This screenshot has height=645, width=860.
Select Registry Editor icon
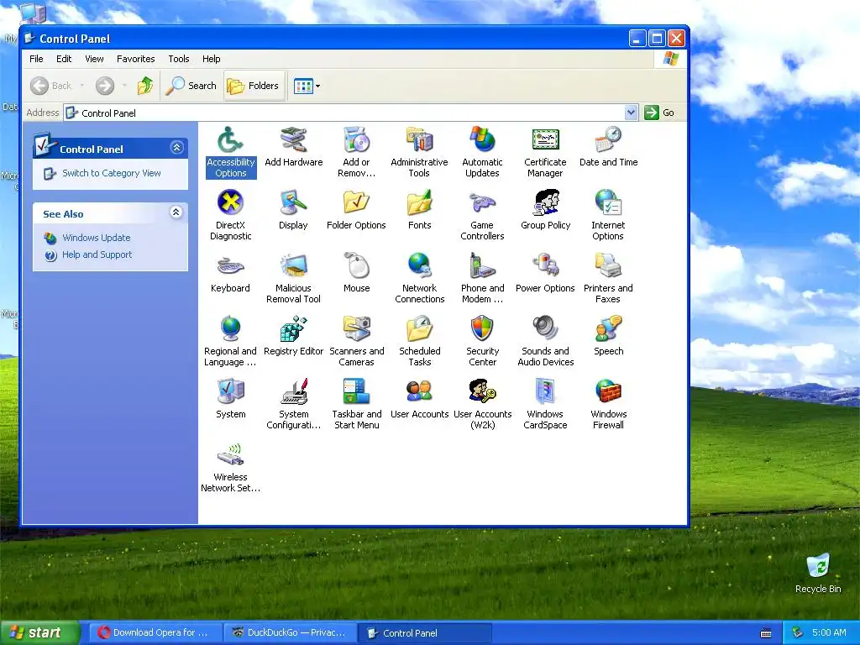pos(293,336)
